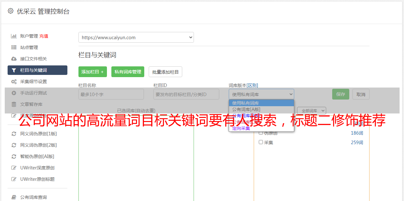Click the play icon for 手动运行测试
Viewport: 404px width, 201px height.
(x=14, y=93)
